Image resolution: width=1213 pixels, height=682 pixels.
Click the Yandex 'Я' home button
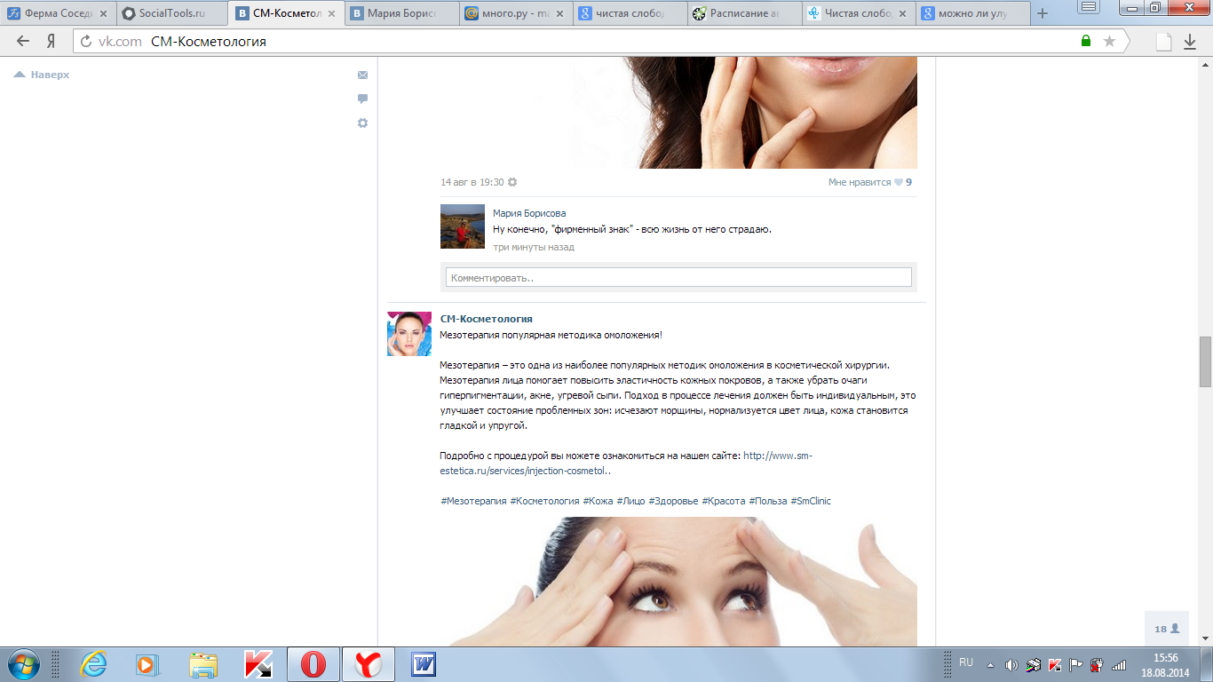pyautogui.click(x=52, y=41)
